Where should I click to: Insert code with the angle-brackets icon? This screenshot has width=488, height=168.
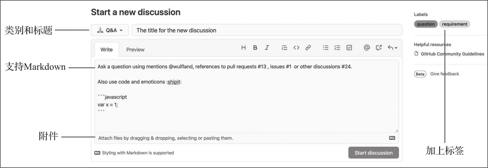296,48
